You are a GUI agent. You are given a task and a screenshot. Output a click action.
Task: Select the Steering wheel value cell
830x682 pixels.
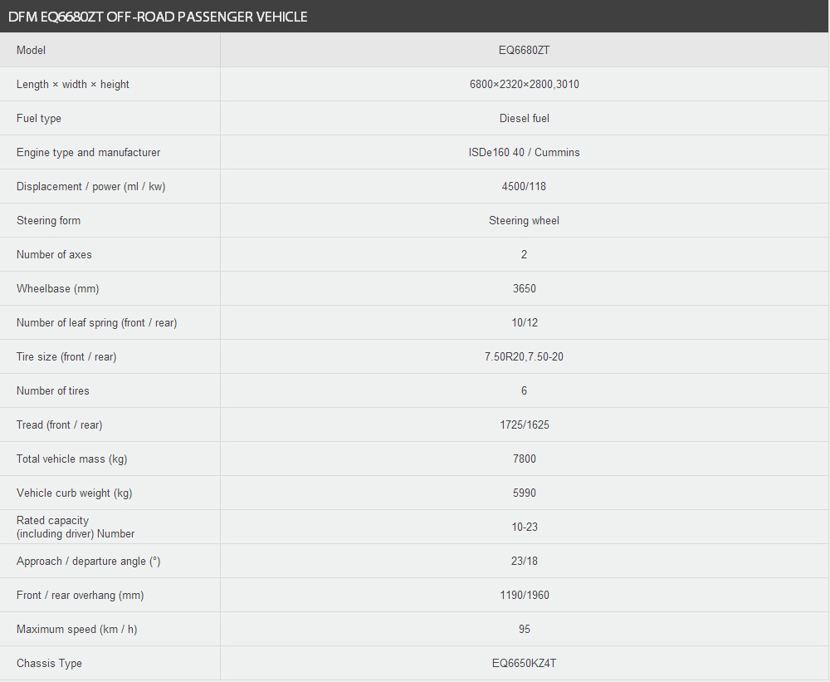pyautogui.click(x=524, y=220)
